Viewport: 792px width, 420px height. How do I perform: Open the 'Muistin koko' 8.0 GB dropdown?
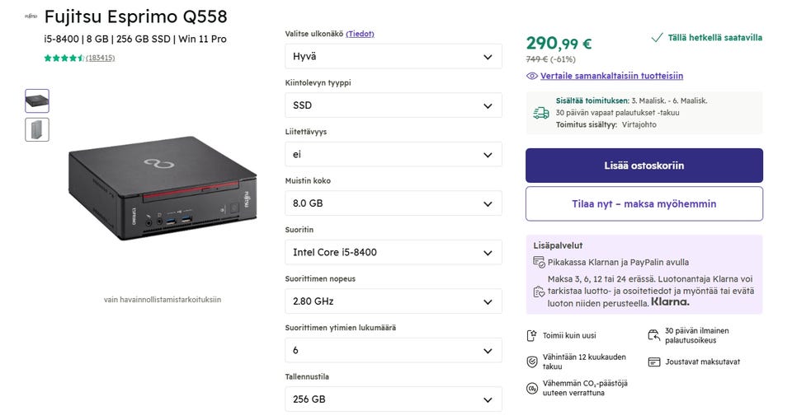393,203
